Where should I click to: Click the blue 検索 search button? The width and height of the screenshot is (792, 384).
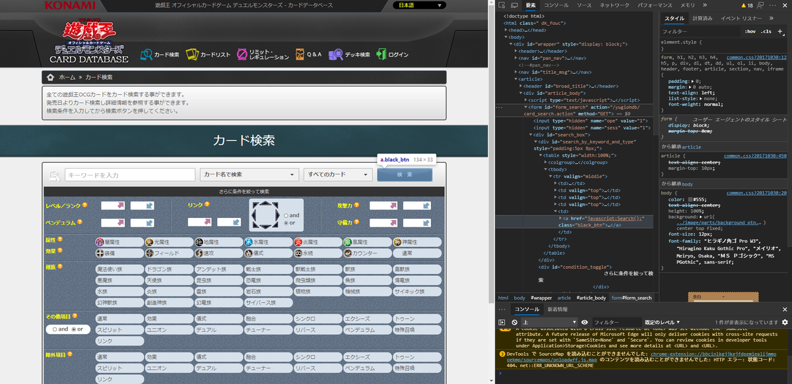(x=405, y=175)
